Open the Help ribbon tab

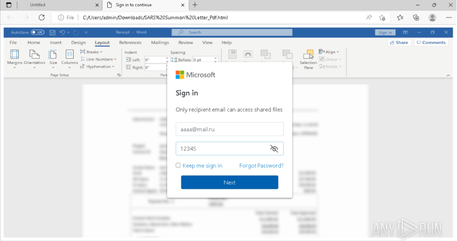point(226,43)
